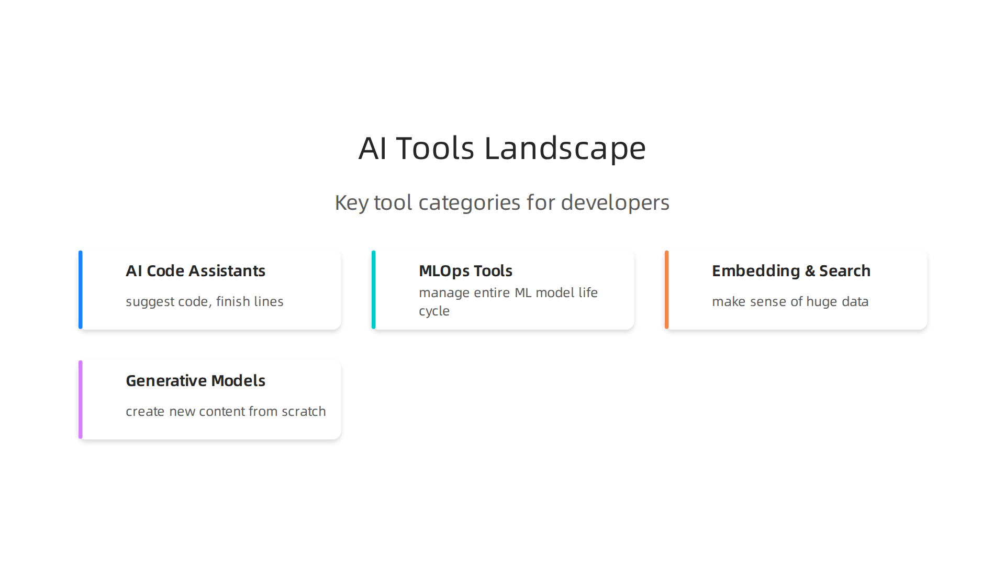This screenshot has width=1005, height=565.
Task: Click the text "suggest code, finish lines"
Action: click(x=205, y=302)
